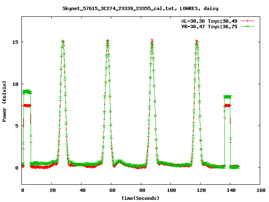Screen dimensions: 269x202
Task: Click x-axis tick label 100
Action: click(171, 190)
